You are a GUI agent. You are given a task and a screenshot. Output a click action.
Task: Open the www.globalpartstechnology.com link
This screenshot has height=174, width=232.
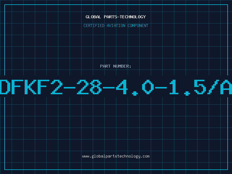[116, 156]
